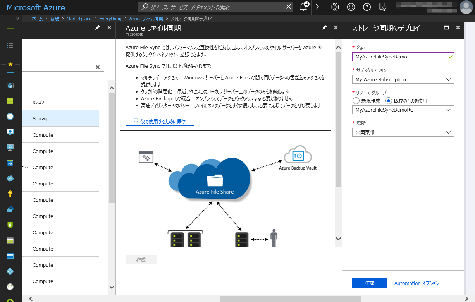The height and width of the screenshot is (302, 475).
Task: Open the Key Vault sidebar icon
Action: pyautogui.click(x=10, y=194)
